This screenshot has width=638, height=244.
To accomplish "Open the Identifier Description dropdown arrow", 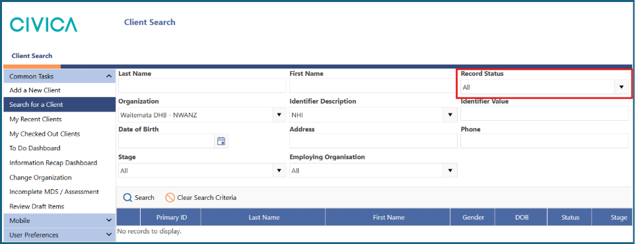I will (450, 115).
